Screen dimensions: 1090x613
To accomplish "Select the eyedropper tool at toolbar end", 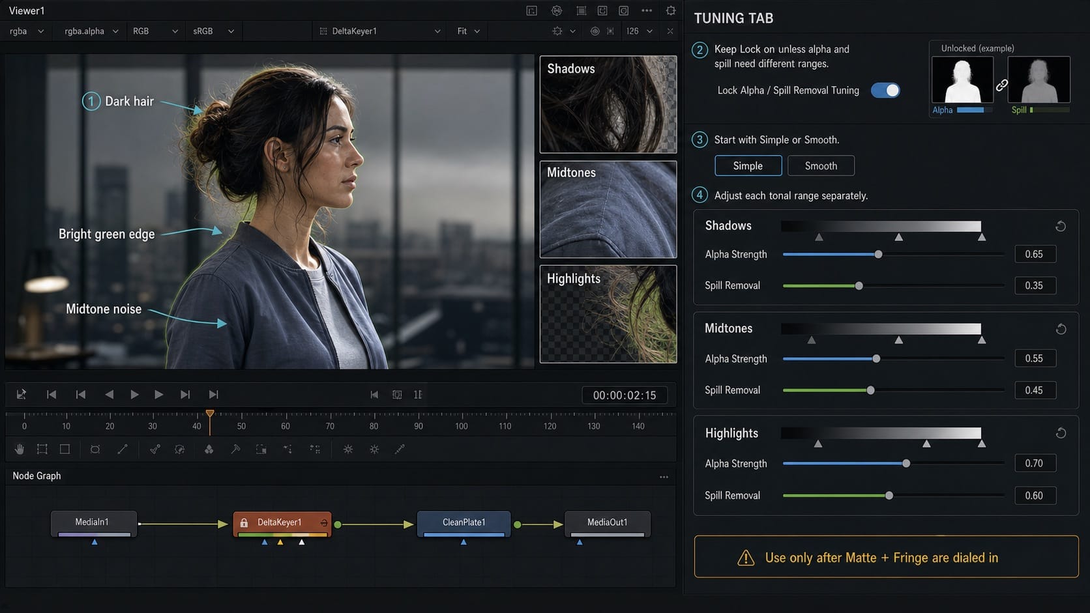I will click(400, 449).
